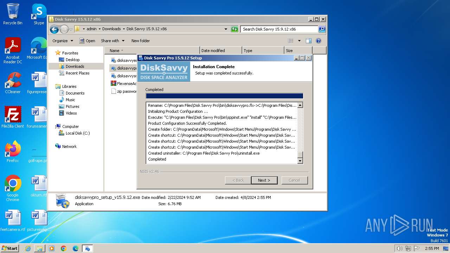Image resolution: width=450 pixels, height=253 pixels.
Task: Click the Search Disk Savvy field
Action: 279,29
